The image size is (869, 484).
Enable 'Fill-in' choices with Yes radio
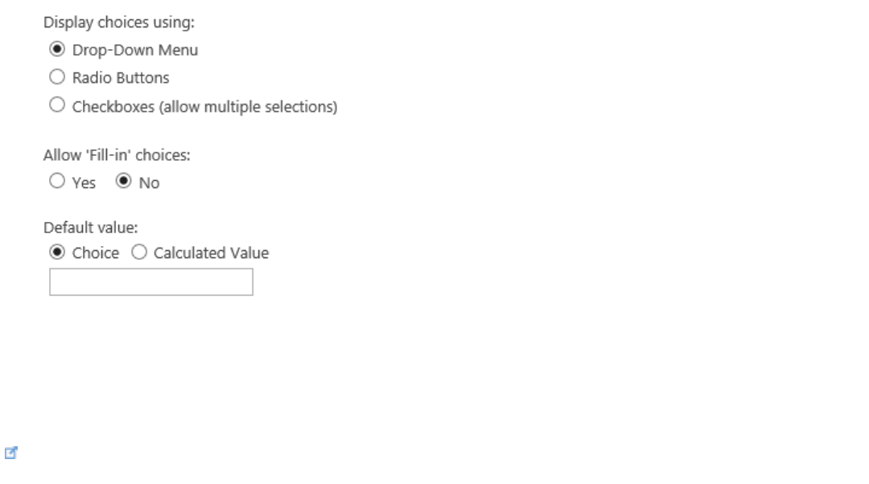tap(56, 183)
